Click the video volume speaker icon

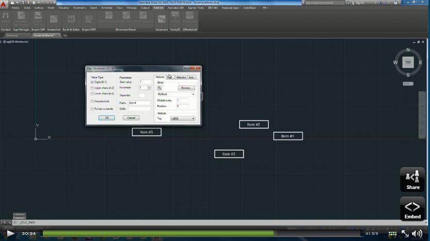[x=417, y=234]
